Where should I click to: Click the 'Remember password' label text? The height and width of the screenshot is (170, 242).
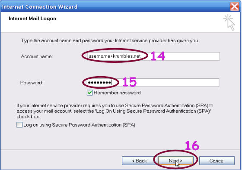click(117, 93)
